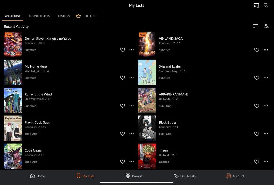
Task: Open Simulcasts from the bottom bar
Action: click(184, 176)
